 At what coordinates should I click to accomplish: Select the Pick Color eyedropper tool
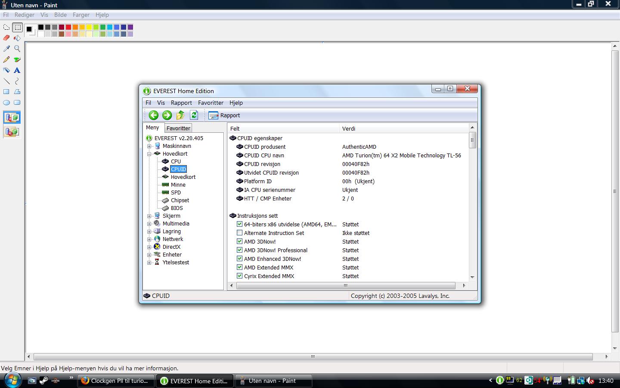[x=6, y=49]
